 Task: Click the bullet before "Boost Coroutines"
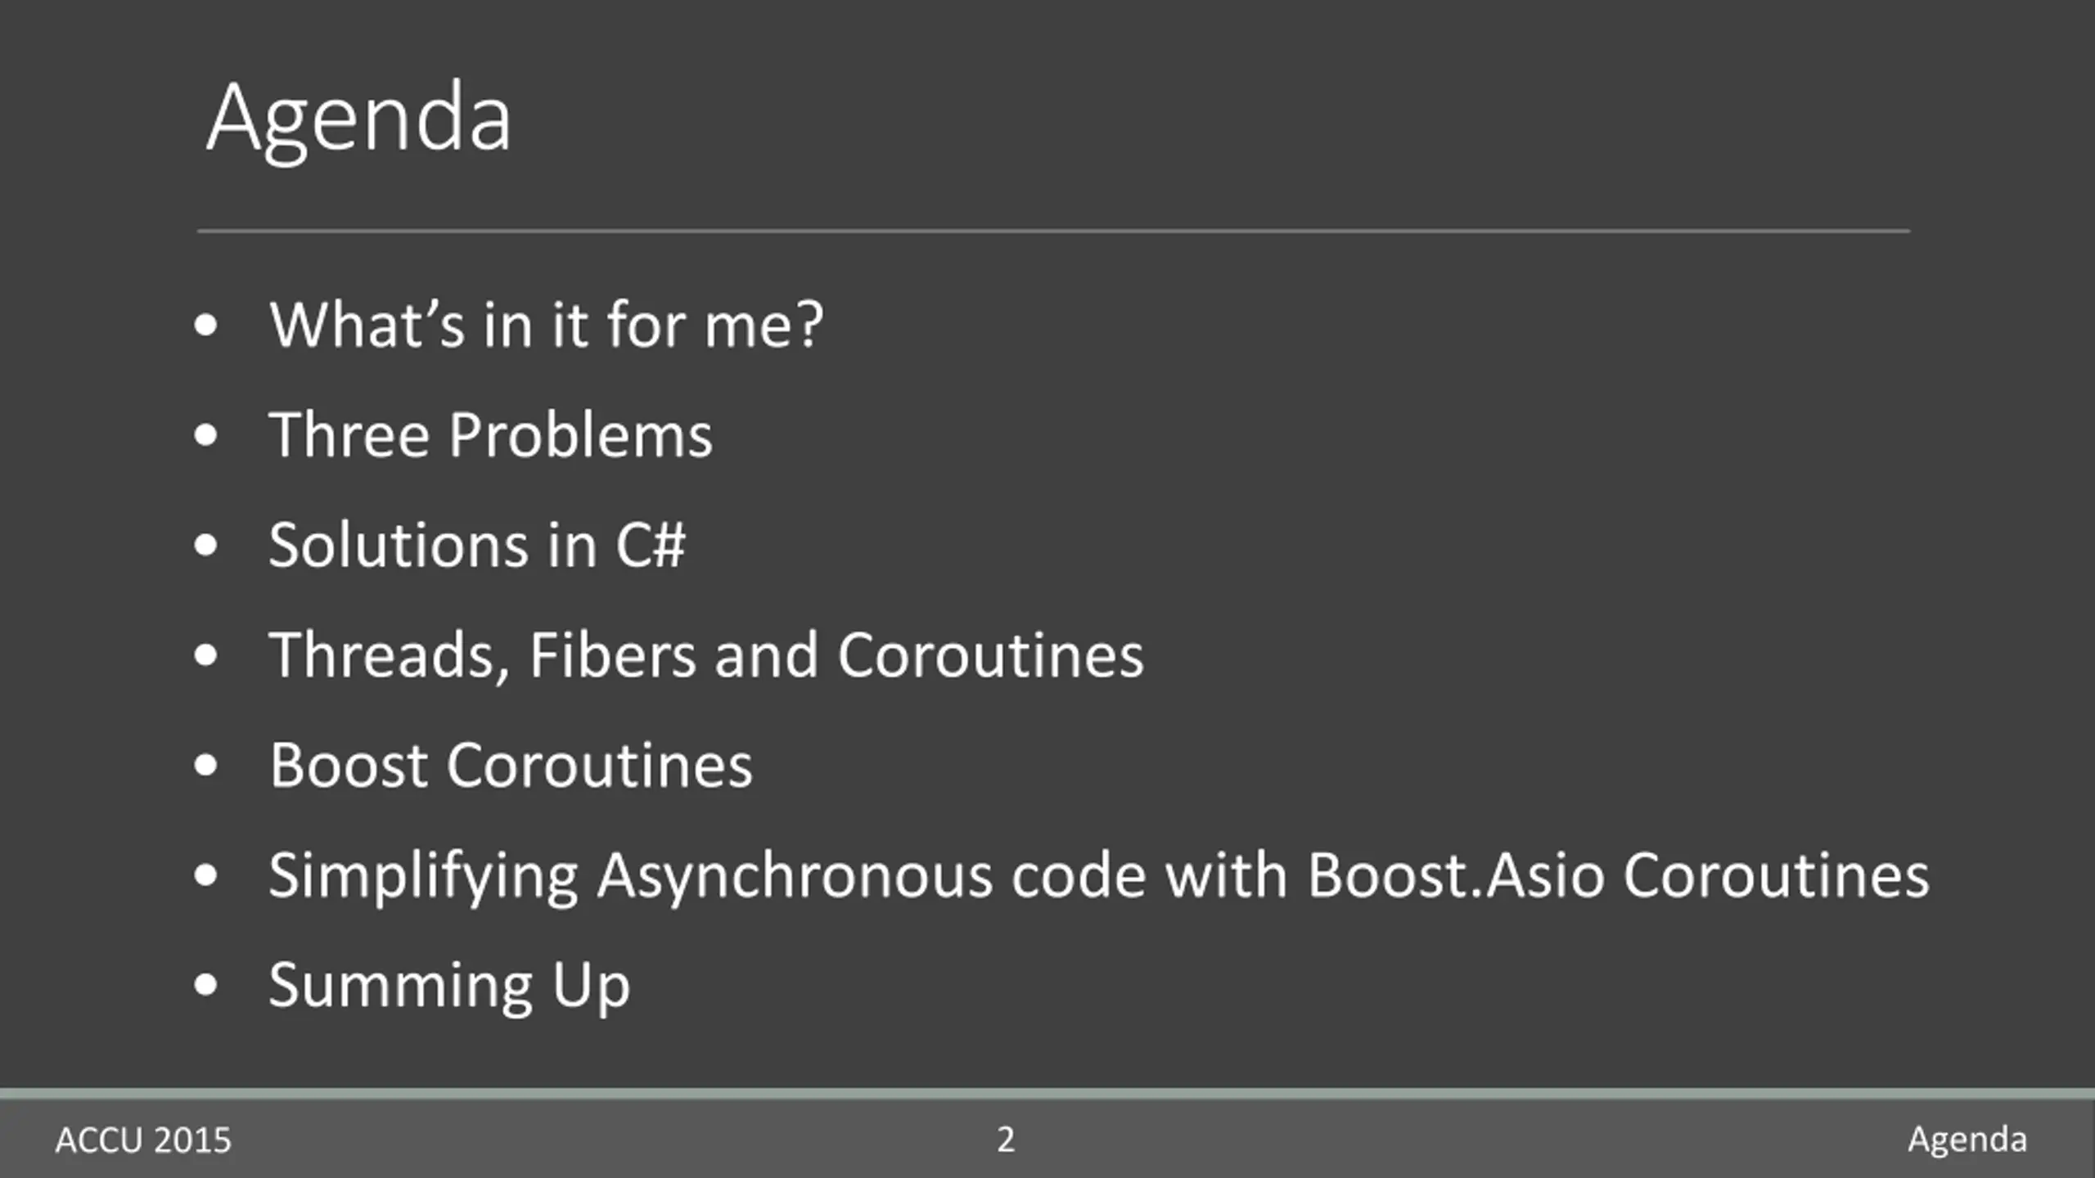coord(206,766)
